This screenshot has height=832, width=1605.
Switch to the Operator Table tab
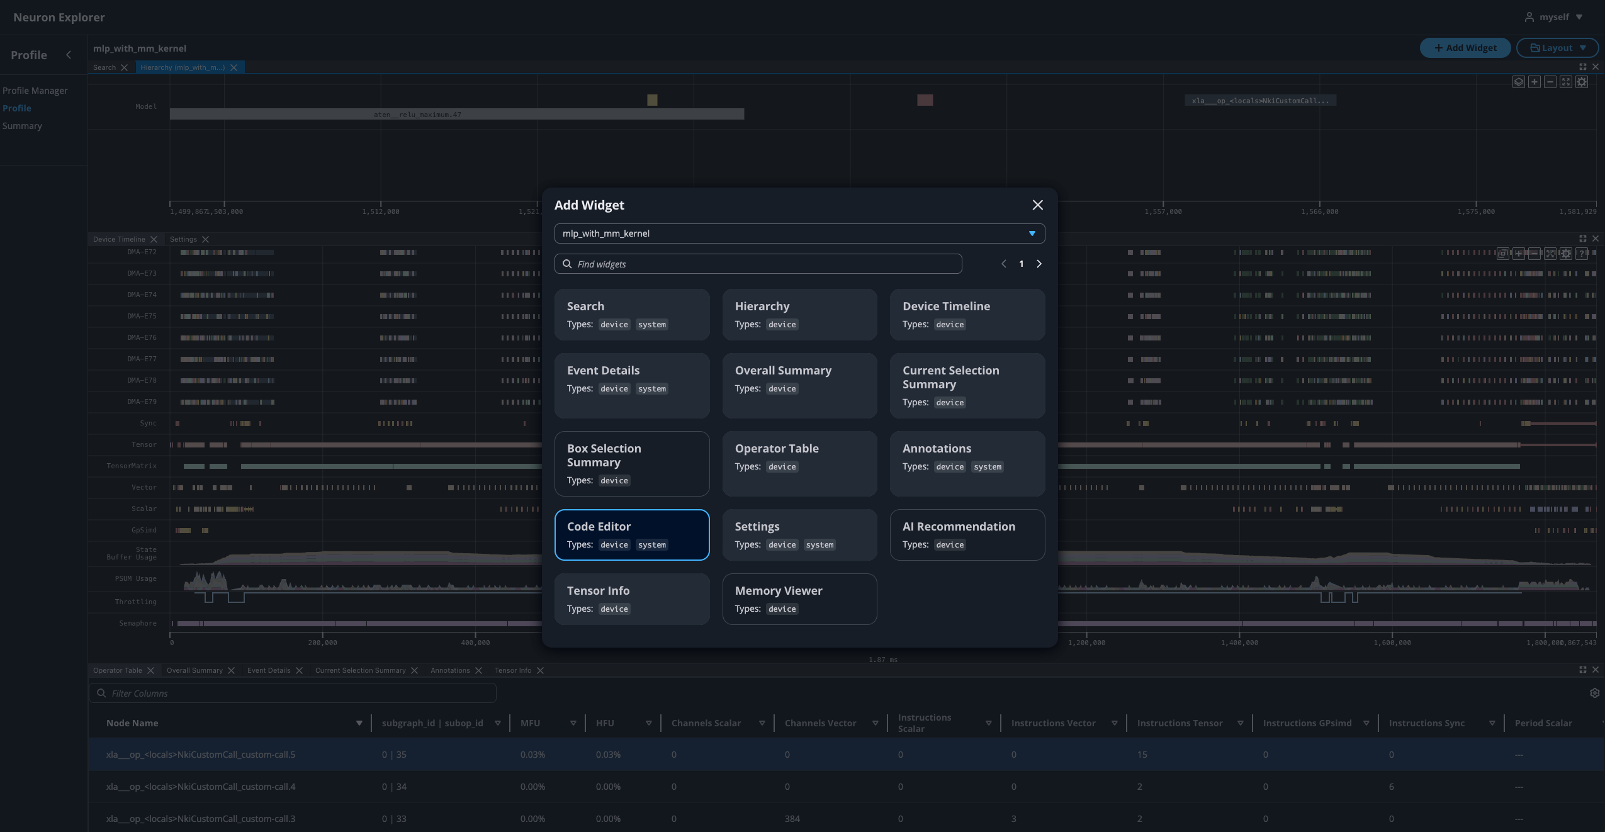118,670
